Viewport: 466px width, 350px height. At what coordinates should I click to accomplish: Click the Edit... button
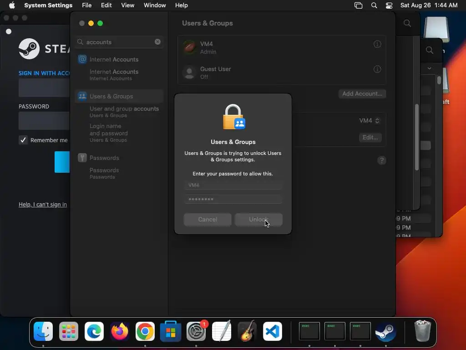[x=370, y=138]
